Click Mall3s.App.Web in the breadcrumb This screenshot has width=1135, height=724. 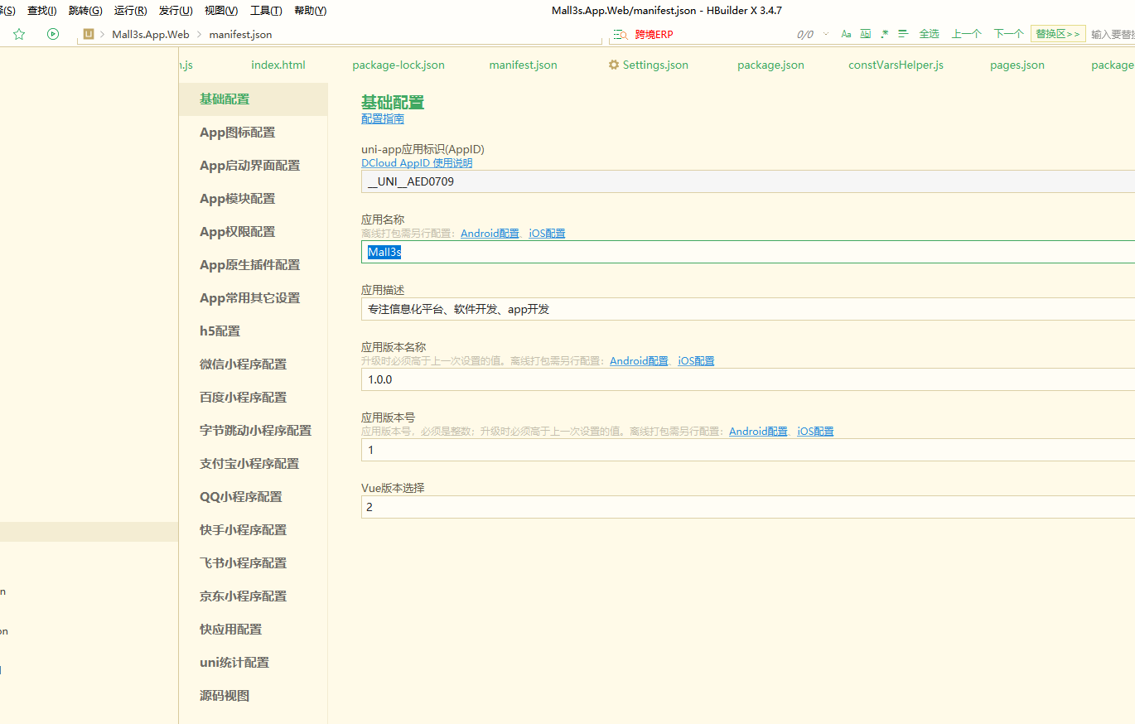(x=151, y=34)
